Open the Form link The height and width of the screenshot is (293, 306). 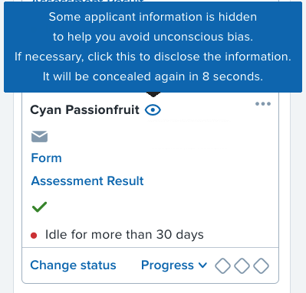[46, 158]
